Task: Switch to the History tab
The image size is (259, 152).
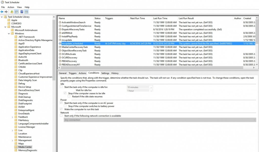Action: pos(115,73)
